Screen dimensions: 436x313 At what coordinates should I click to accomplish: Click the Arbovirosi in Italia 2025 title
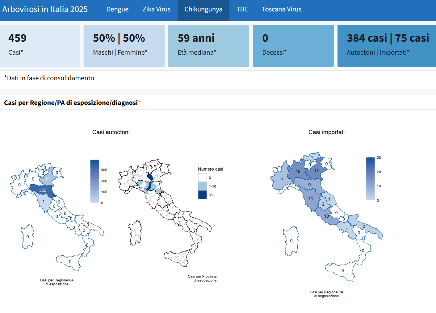[x=45, y=9]
